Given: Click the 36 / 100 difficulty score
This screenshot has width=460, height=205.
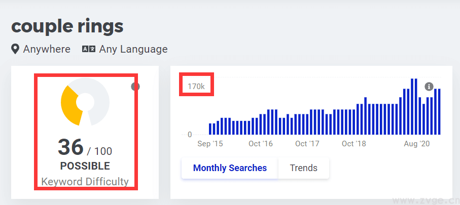Looking at the screenshot, I should click(85, 148).
